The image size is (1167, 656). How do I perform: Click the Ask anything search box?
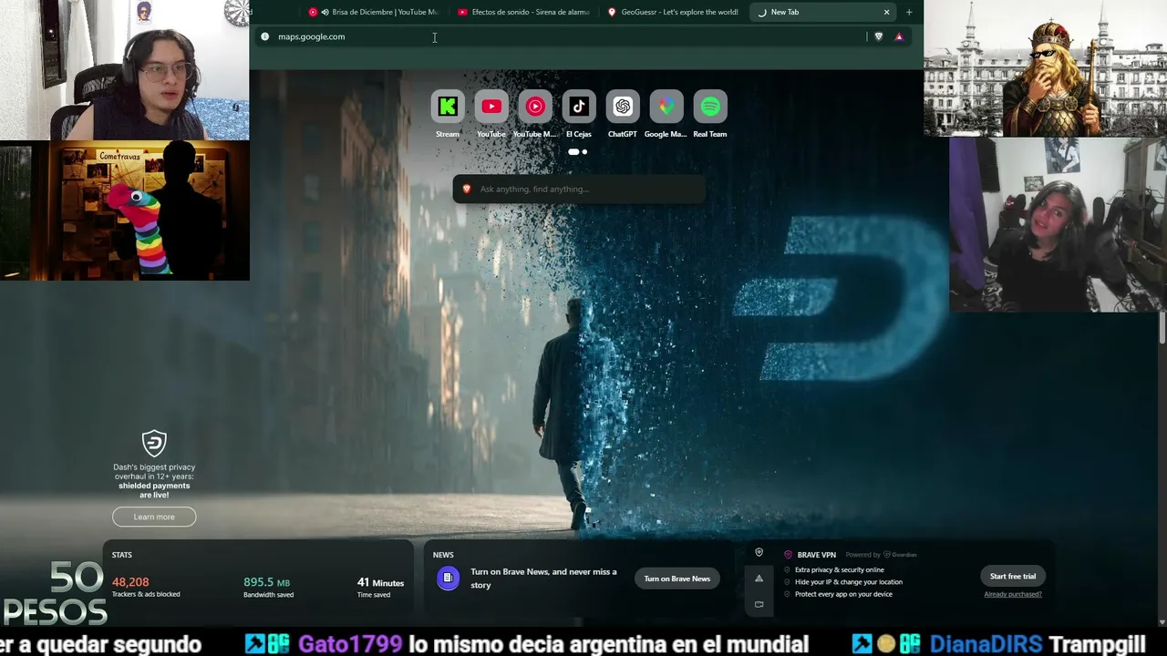(579, 189)
